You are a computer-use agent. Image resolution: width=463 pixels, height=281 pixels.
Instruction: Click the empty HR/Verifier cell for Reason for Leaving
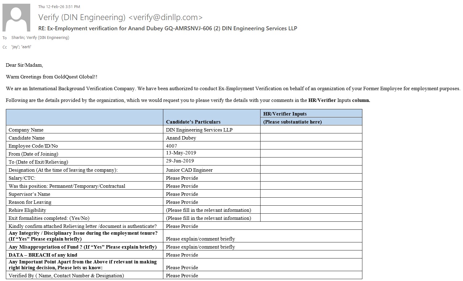click(x=311, y=202)
